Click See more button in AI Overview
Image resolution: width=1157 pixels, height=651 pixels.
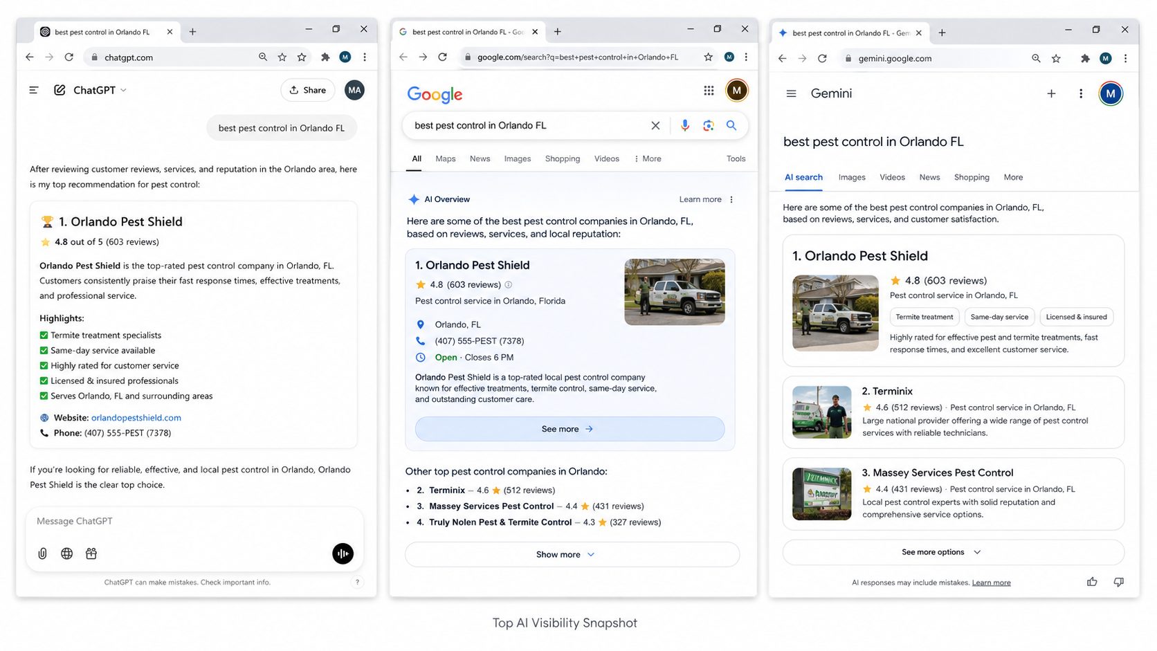pos(570,429)
